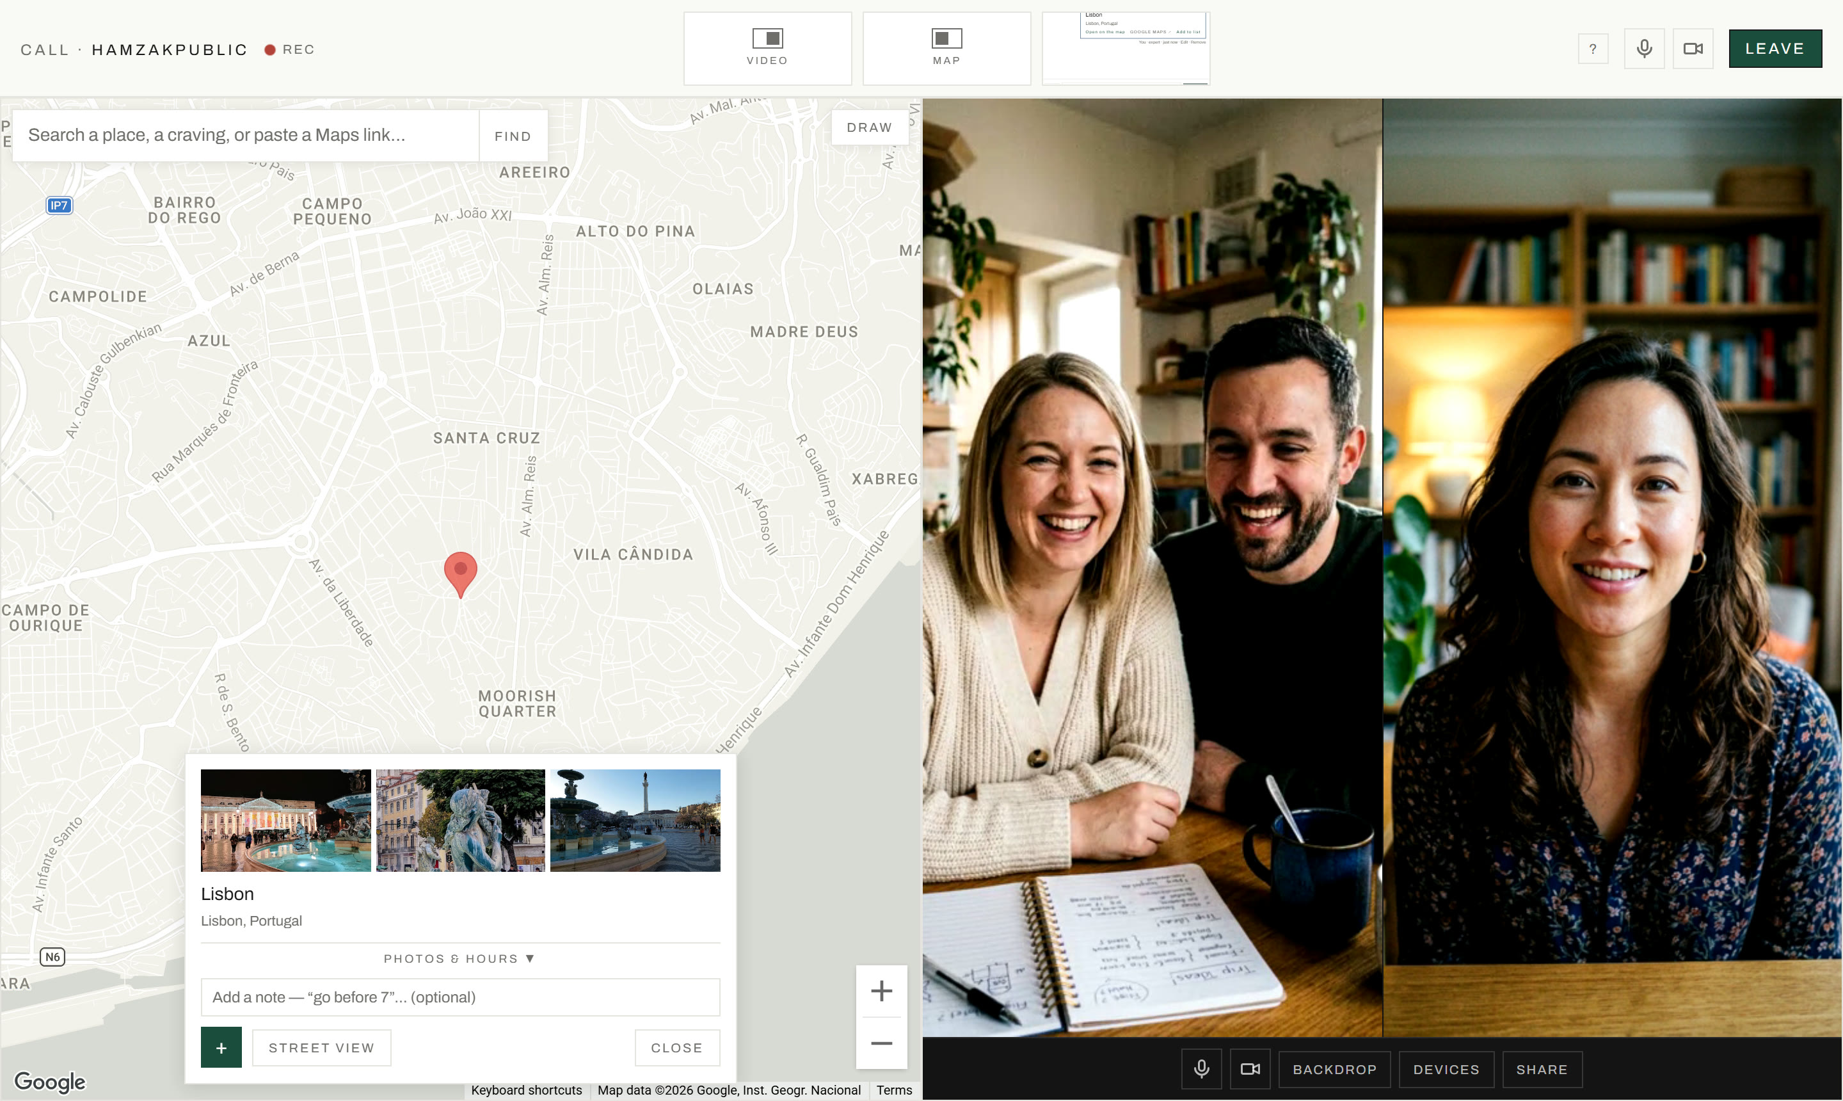This screenshot has height=1101, width=1843.
Task: Open Backdrop options
Action: (1334, 1069)
